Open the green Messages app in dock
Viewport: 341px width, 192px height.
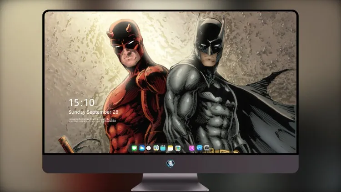pyautogui.click(x=135, y=148)
